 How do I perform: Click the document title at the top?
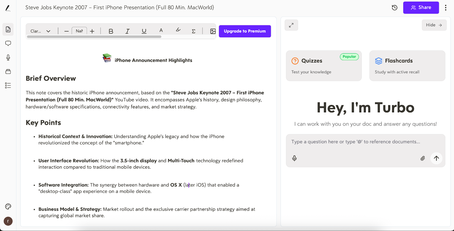(x=120, y=8)
